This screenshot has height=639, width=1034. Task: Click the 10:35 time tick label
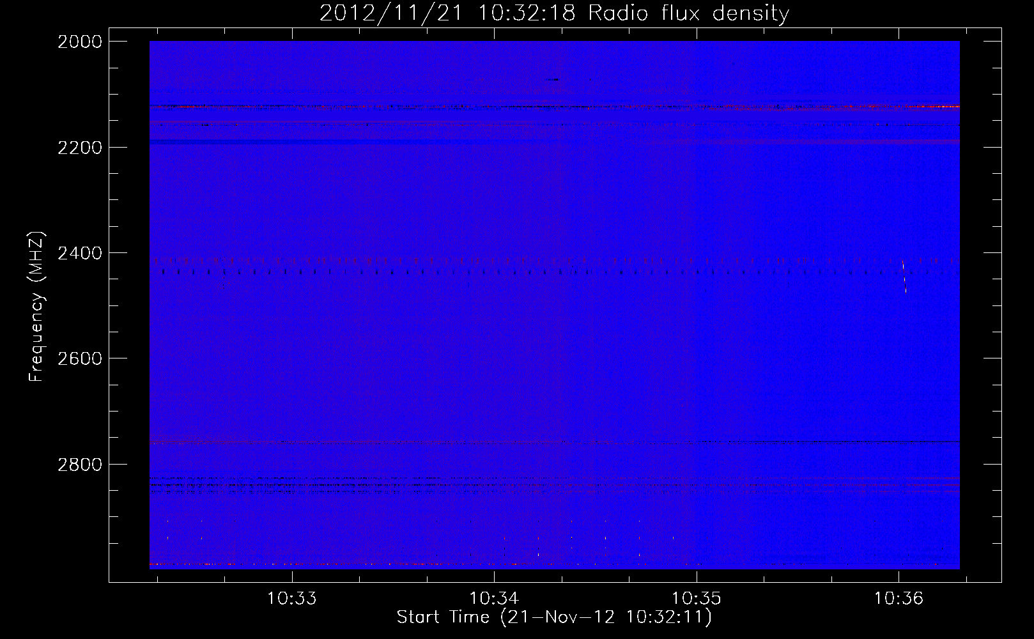696,599
